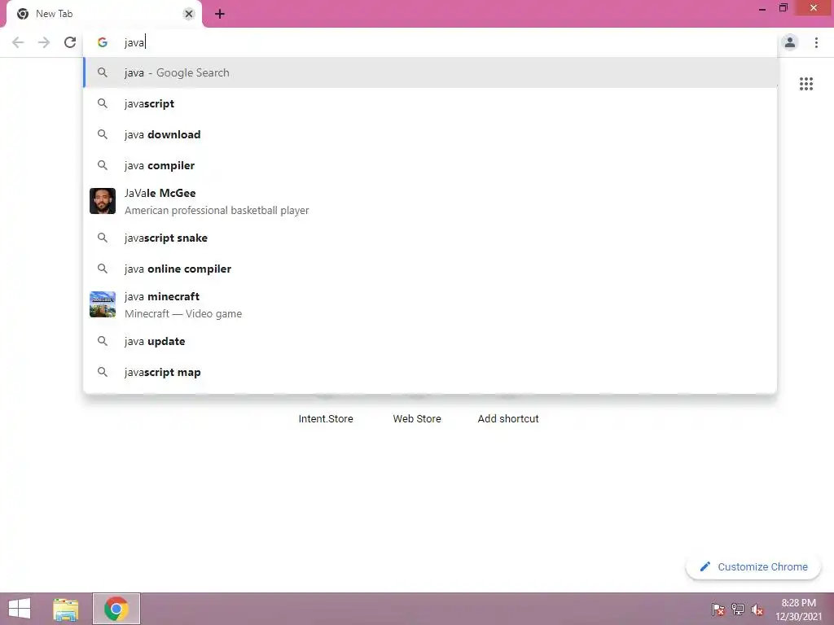Viewport: 834px width, 625px height.
Task: Open the user profile avatar icon
Action: (790, 42)
